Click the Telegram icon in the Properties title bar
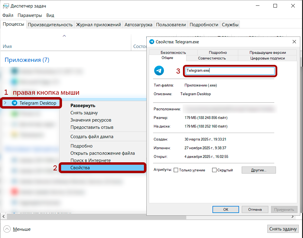Screen dimensions: 303x238 pyautogui.click(x=152, y=42)
